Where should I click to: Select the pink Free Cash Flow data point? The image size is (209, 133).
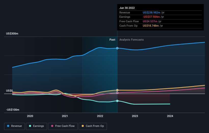click(x=117, y=93)
